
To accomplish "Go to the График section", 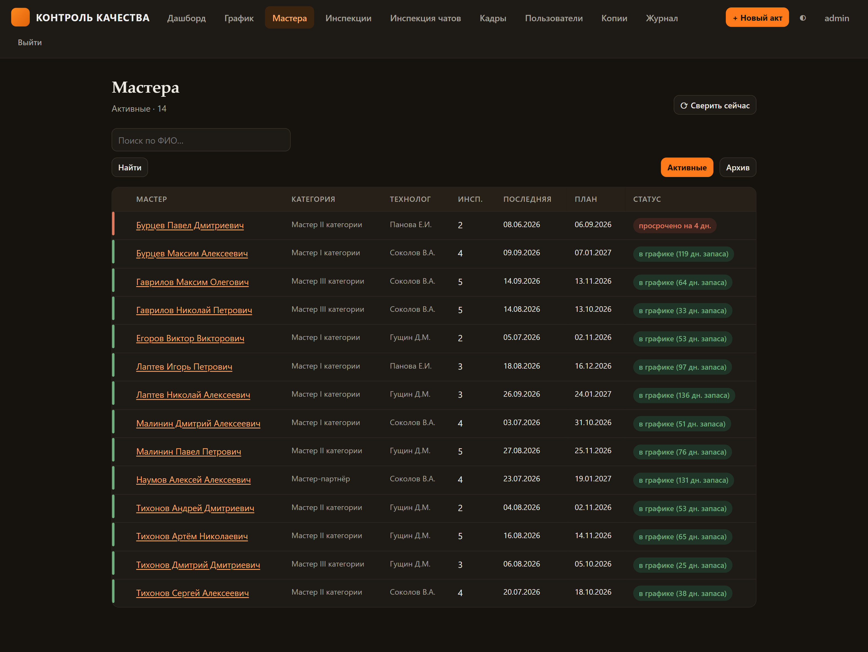I will [x=239, y=18].
